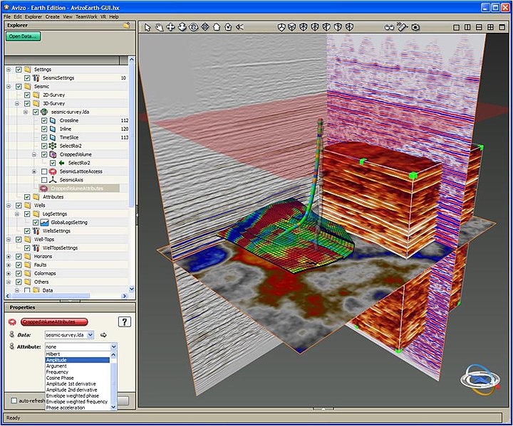Screen dimensions: 513x426
Task: Select the arrow interaction tool
Action: coord(147,27)
